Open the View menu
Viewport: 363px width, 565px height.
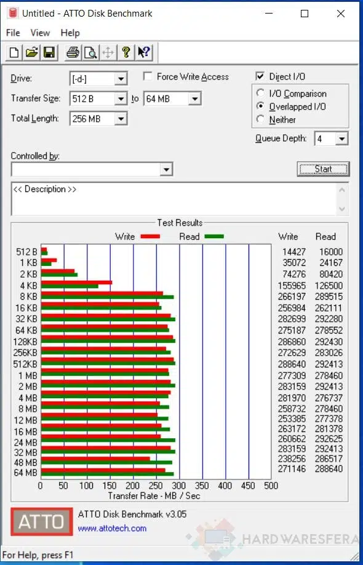40,33
